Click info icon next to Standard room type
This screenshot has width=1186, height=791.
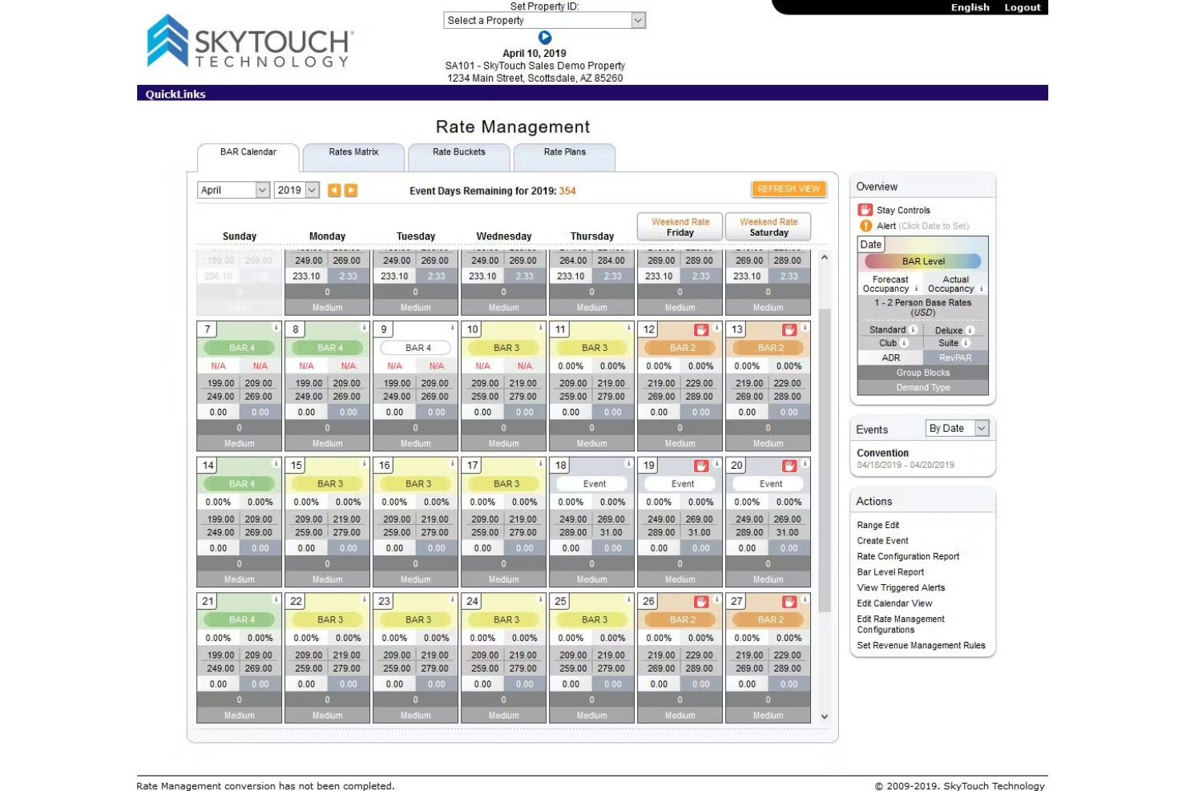pyautogui.click(x=913, y=329)
